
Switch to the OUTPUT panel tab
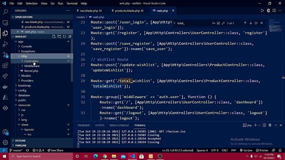point(100,125)
